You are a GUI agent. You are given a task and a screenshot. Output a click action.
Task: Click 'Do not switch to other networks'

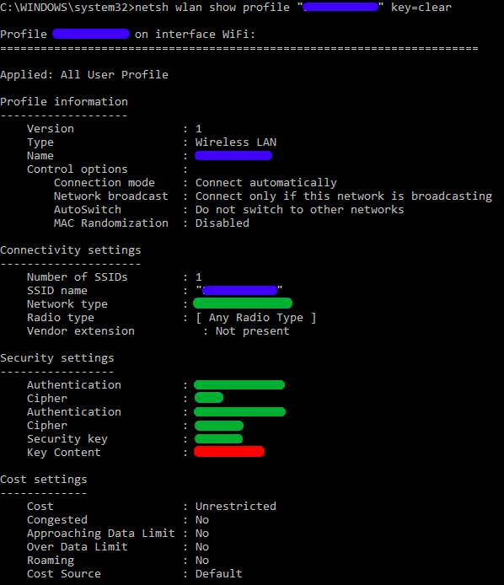tap(299, 210)
